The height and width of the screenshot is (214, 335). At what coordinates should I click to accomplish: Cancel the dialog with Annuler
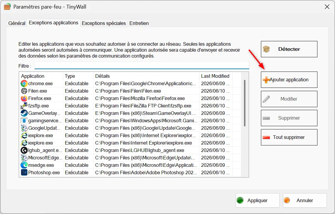(305, 201)
